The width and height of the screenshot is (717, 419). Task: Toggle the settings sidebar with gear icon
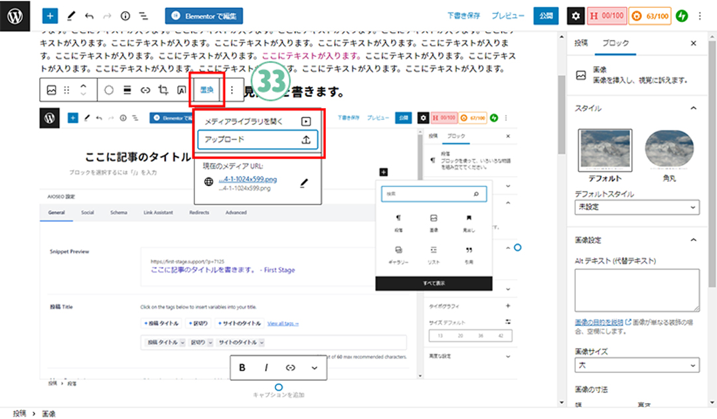pos(576,15)
